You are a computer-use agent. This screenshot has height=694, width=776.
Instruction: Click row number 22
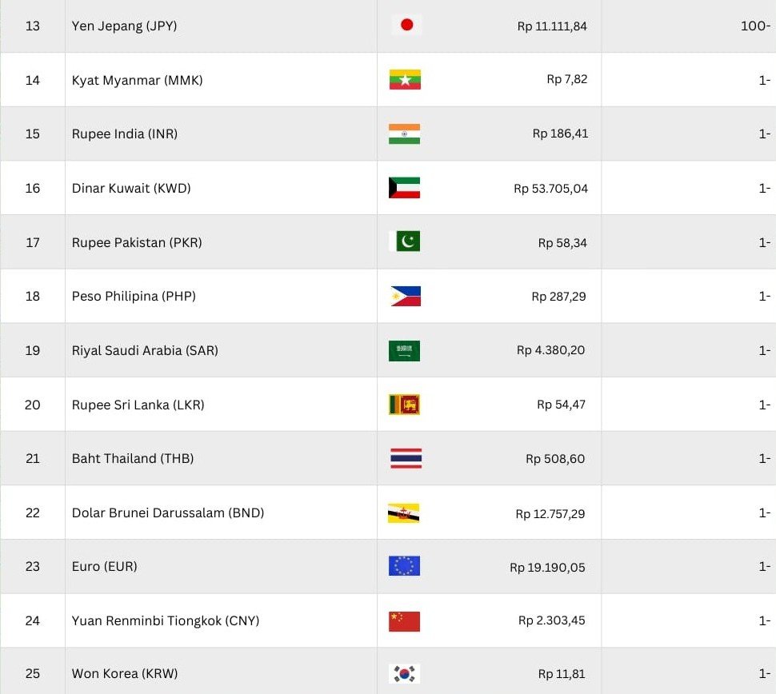click(x=33, y=513)
